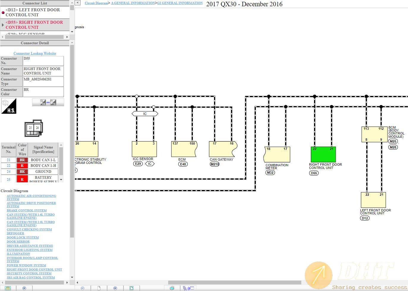Click red R wire color swatch for terminal 22
The height and width of the screenshot is (291, 408).
[x=22, y=166]
